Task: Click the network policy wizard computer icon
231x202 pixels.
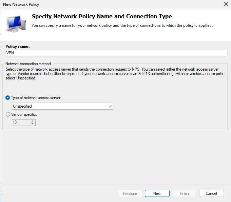Action: 15,23
